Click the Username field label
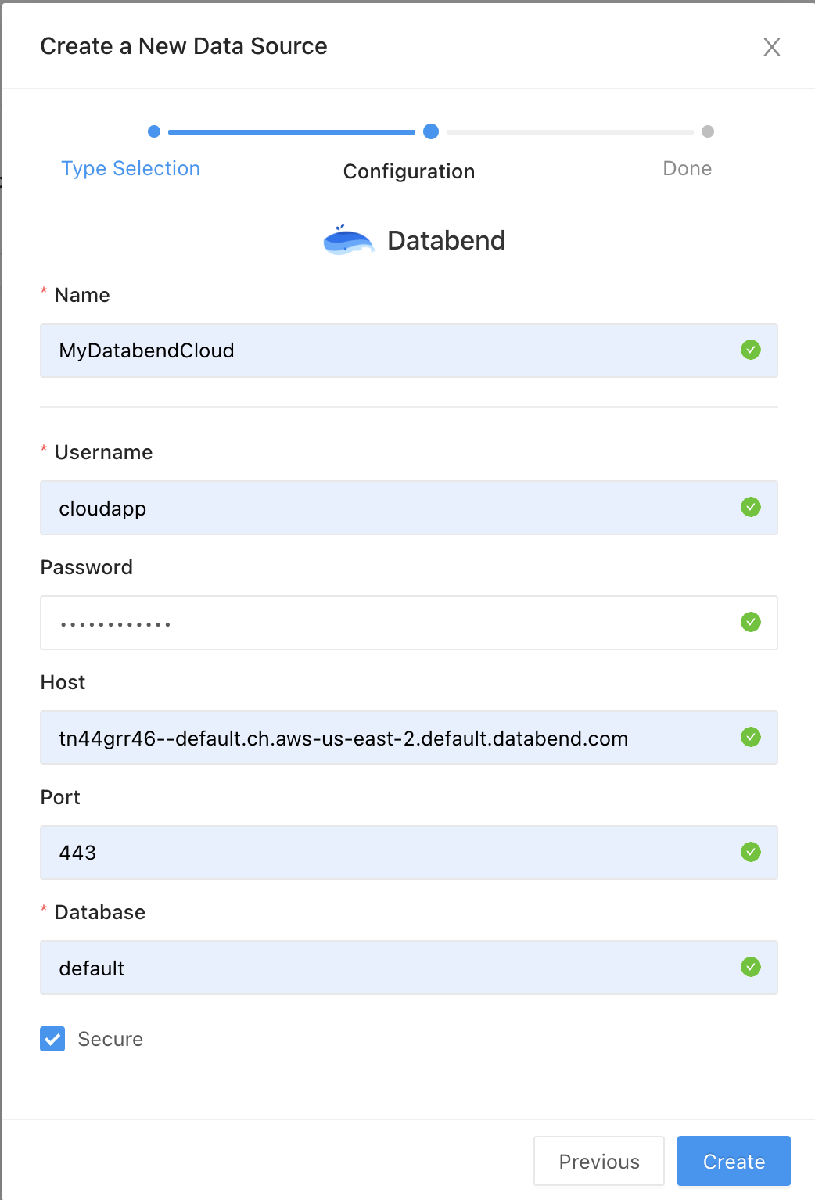Viewport: 815px width, 1200px height. pos(103,452)
